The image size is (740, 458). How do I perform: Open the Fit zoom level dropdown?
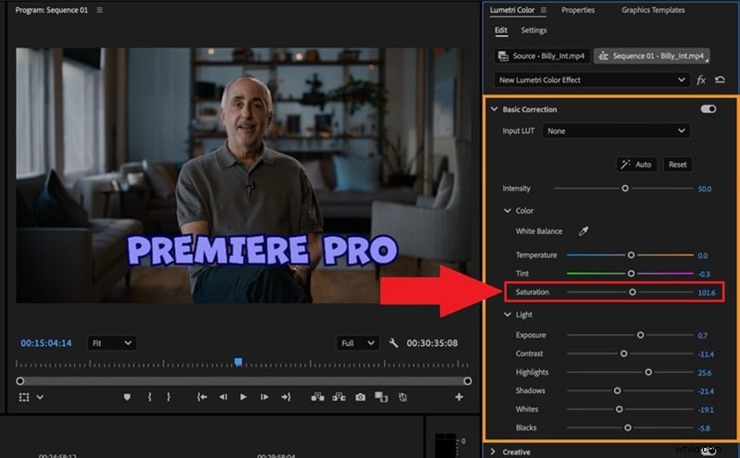click(x=112, y=342)
